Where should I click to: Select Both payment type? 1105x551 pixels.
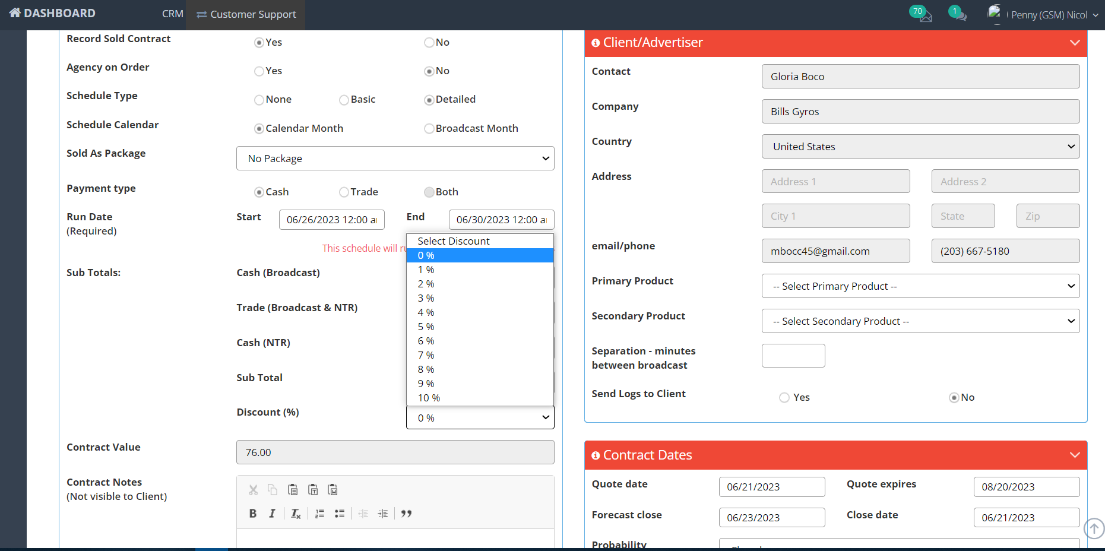click(429, 192)
